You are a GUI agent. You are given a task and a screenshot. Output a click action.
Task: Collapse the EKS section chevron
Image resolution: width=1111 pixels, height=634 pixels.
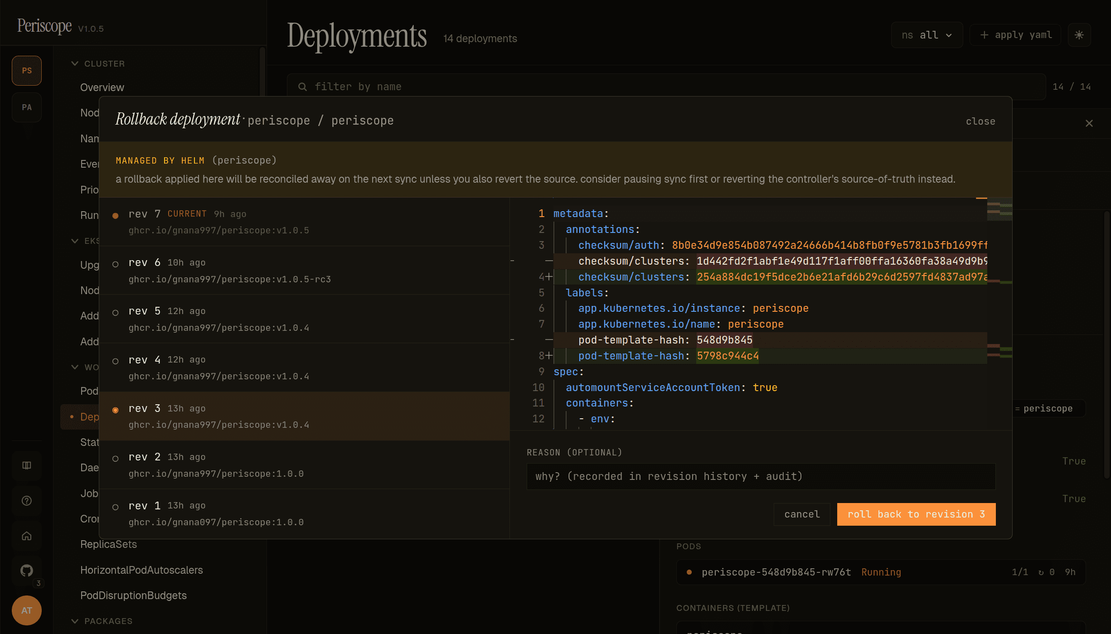coord(75,241)
